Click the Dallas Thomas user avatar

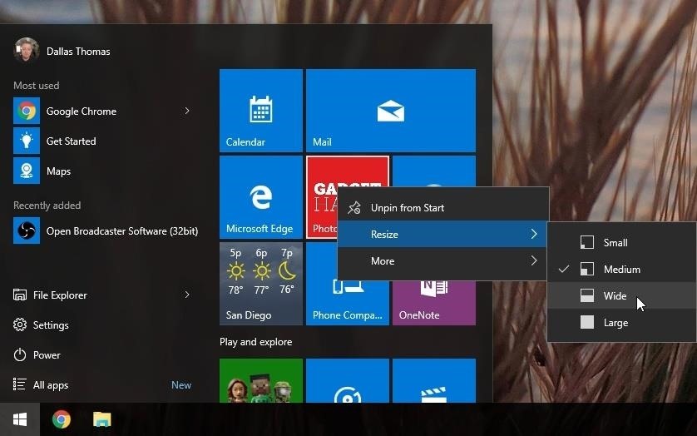pyautogui.click(x=27, y=50)
